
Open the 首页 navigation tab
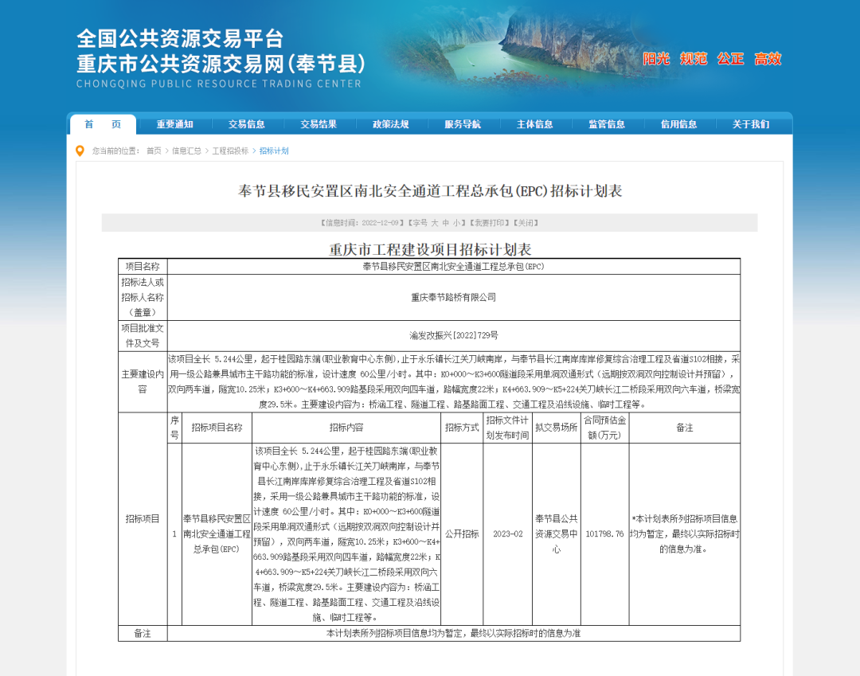103,124
